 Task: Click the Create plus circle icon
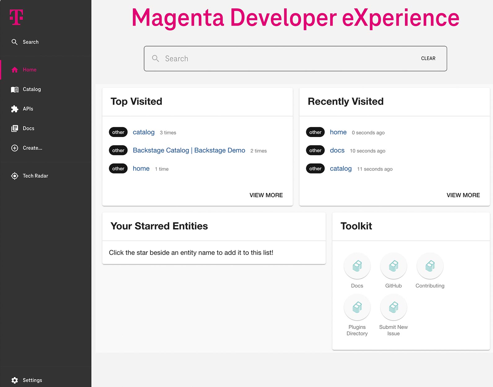click(15, 148)
